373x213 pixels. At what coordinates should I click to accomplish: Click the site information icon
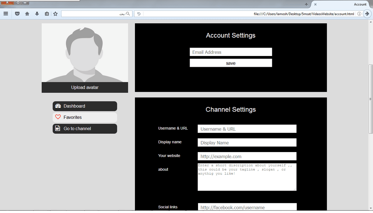click(x=359, y=14)
